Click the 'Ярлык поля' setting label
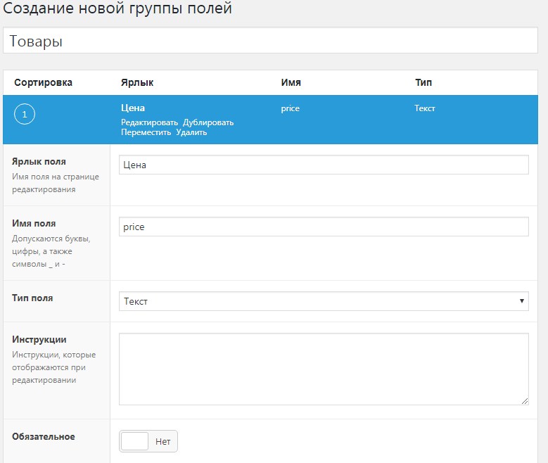This screenshot has width=548, height=463. tap(39, 162)
